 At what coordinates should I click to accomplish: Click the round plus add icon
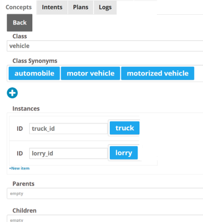point(12,93)
